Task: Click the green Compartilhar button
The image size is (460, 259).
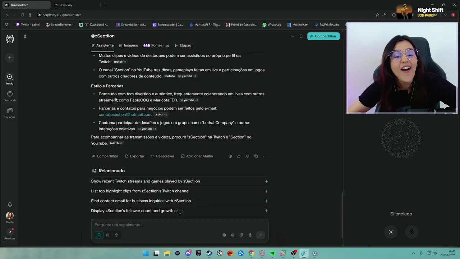Action: point(323,36)
